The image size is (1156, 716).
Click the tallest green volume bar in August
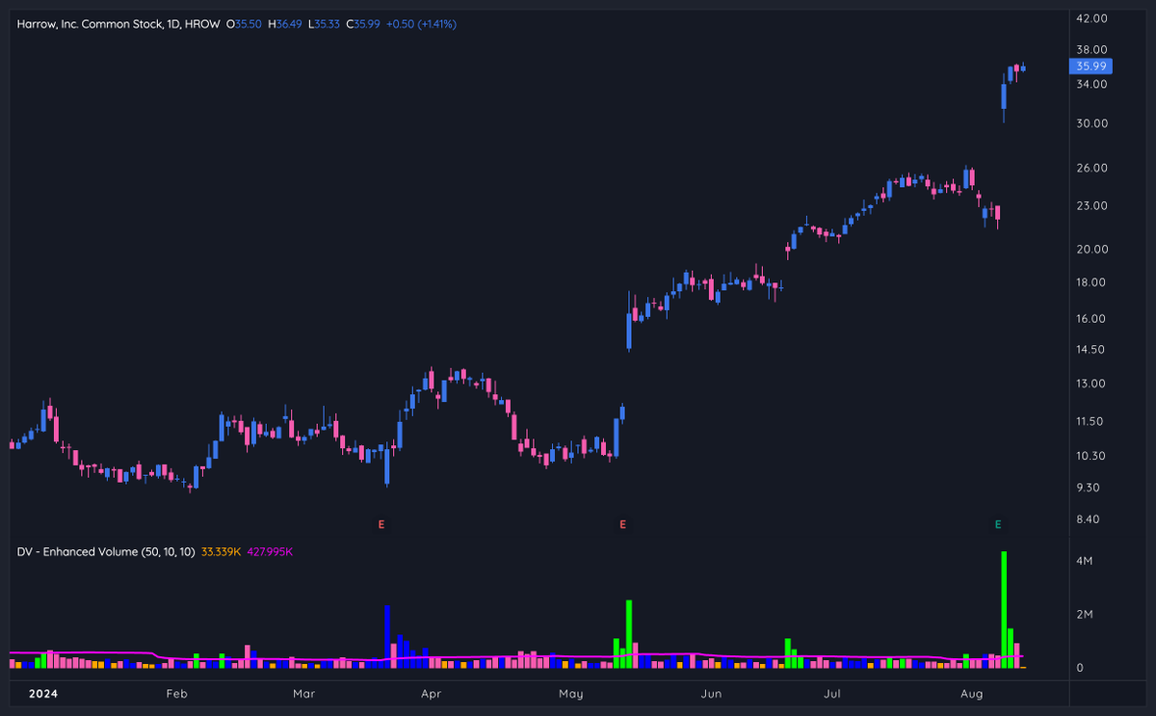pos(1004,610)
